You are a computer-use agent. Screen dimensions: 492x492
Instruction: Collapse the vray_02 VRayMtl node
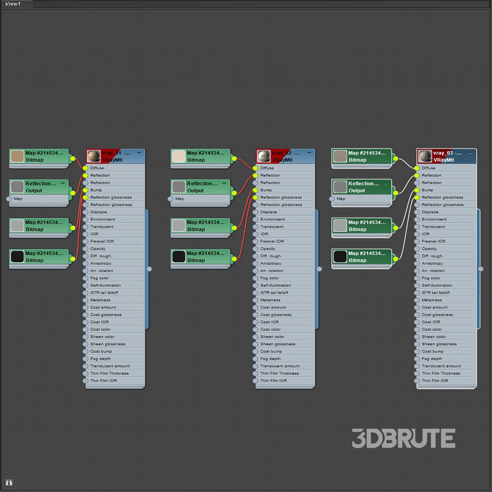[x=309, y=153]
